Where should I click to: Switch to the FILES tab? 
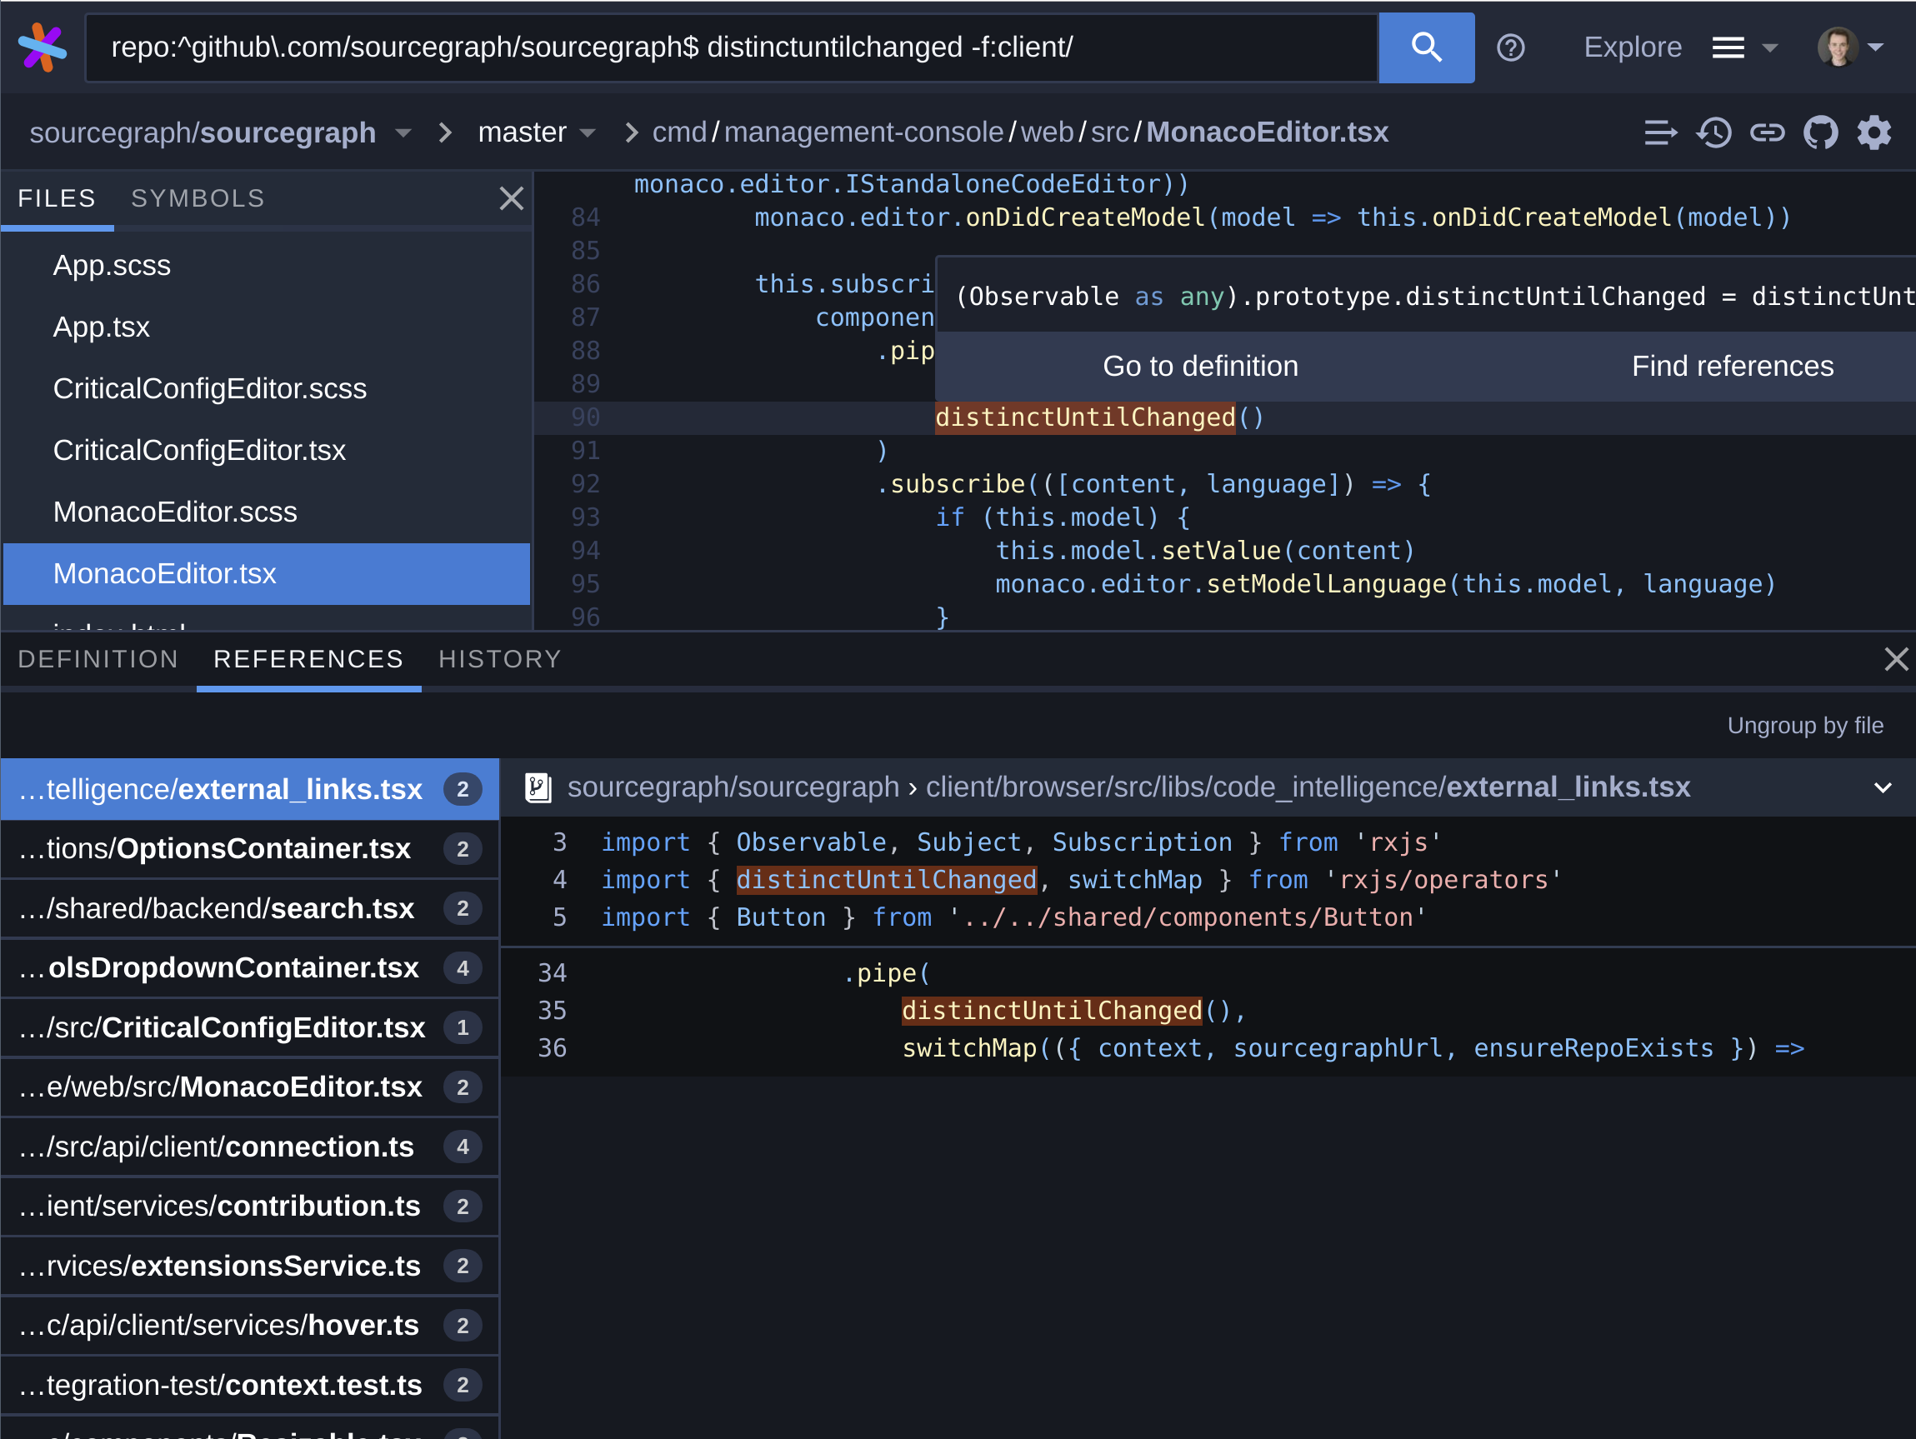click(58, 198)
